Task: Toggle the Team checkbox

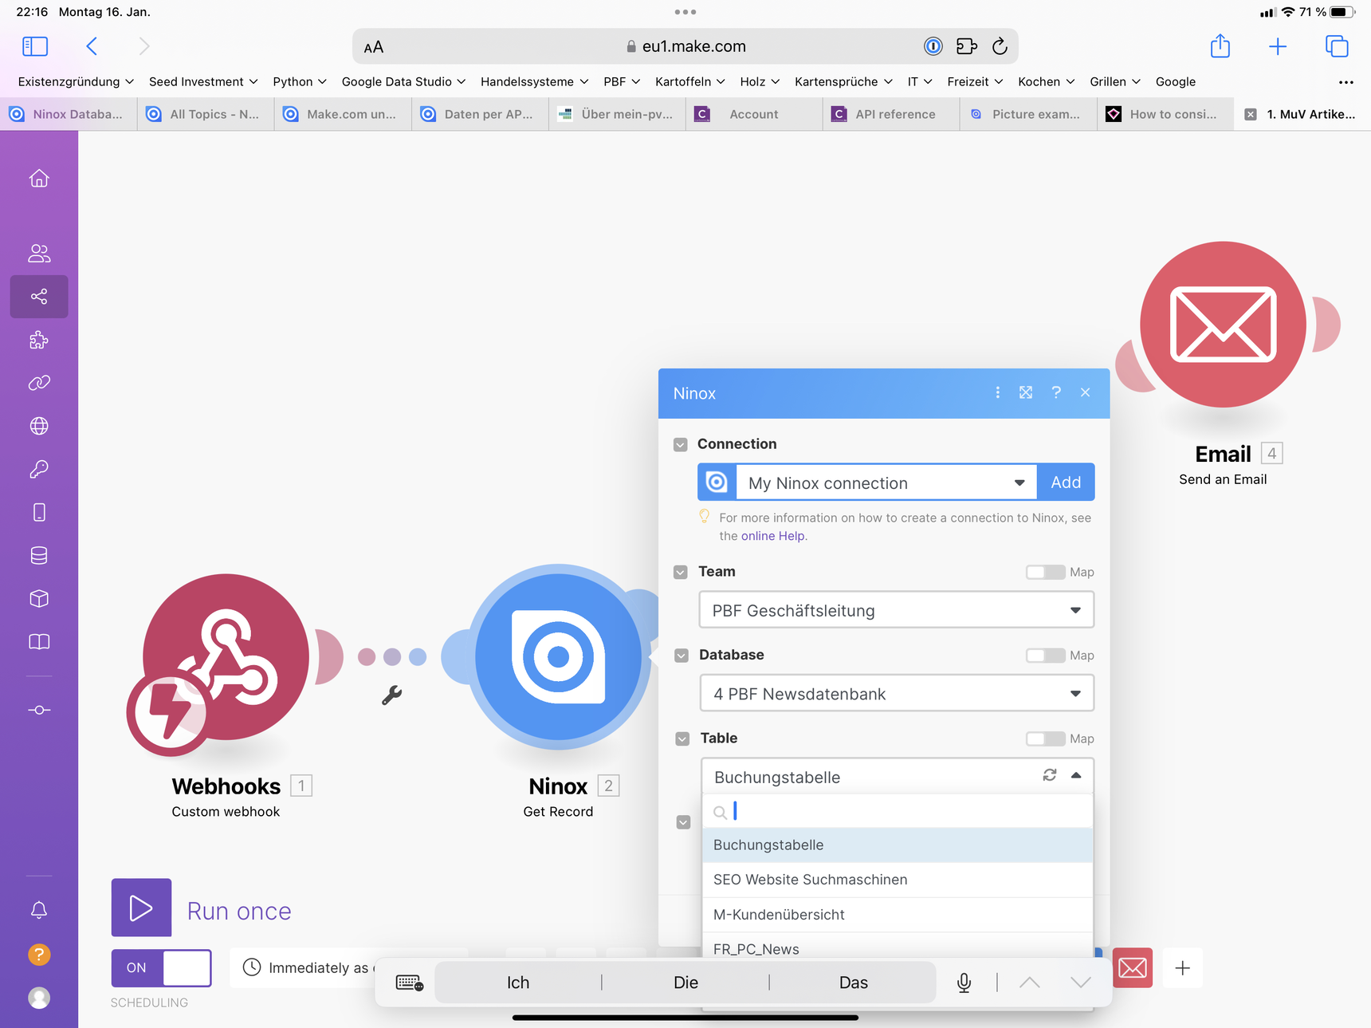Action: [x=680, y=572]
